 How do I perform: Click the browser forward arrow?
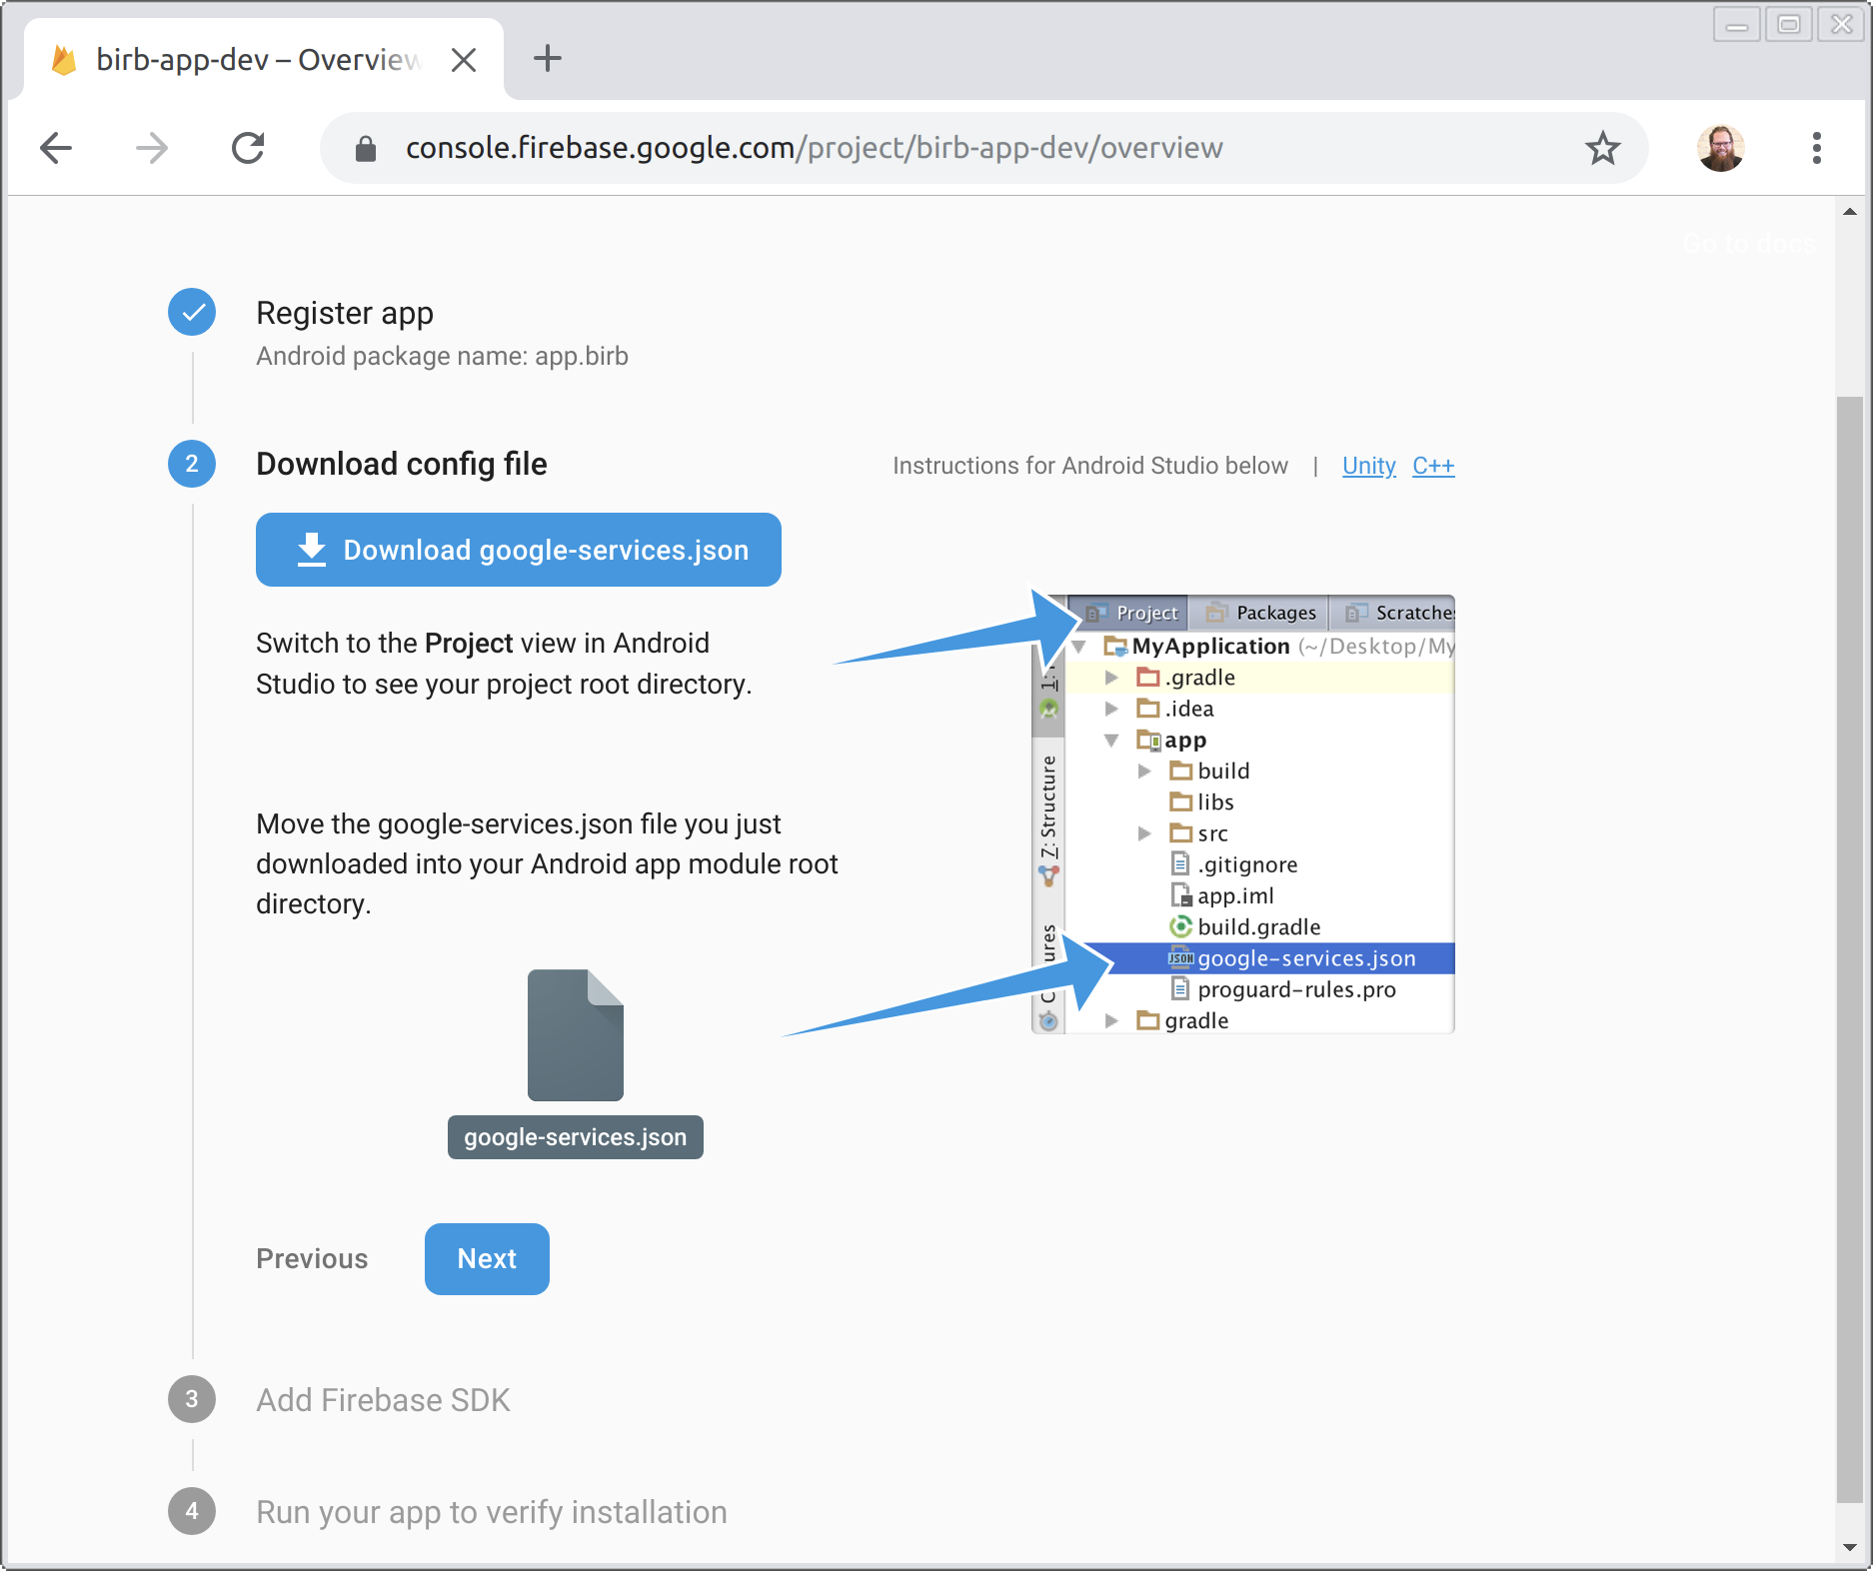[151, 147]
